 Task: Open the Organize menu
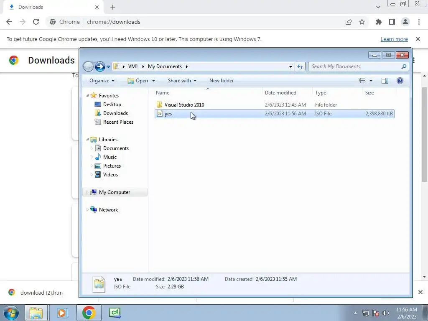[102, 81]
